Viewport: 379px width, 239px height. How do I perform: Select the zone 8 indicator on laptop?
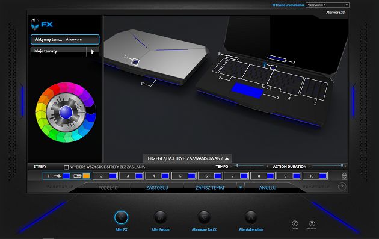pos(232,58)
